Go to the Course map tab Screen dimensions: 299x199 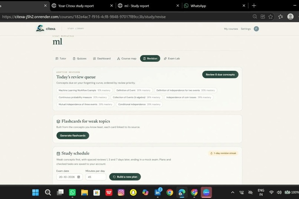pos(126,59)
